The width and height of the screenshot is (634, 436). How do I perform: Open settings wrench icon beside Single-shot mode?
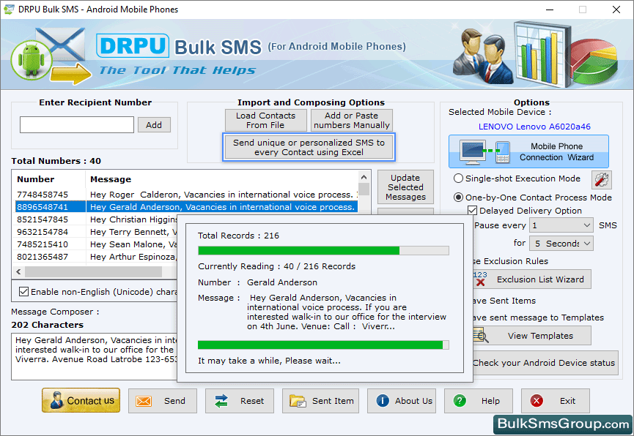(601, 180)
